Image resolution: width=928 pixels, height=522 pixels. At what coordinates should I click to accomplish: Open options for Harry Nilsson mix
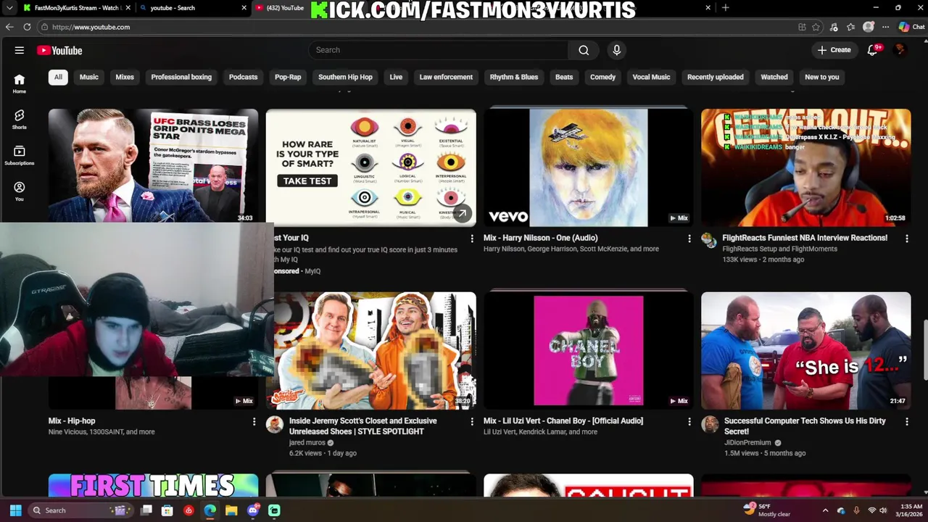pyautogui.click(x=689, y=238)
